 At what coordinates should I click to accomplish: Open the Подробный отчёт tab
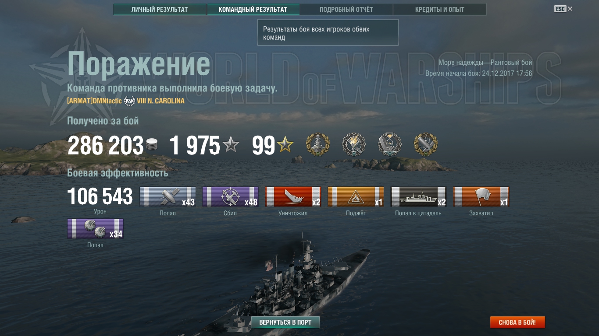pos(346,9)
